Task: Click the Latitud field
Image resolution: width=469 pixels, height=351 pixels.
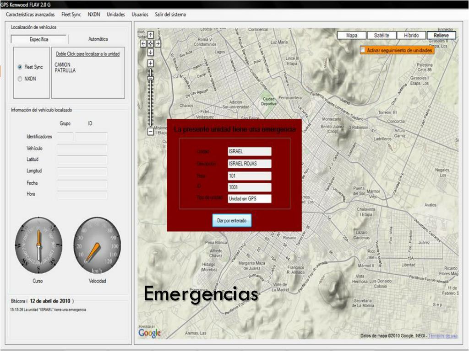Action: 82,160
